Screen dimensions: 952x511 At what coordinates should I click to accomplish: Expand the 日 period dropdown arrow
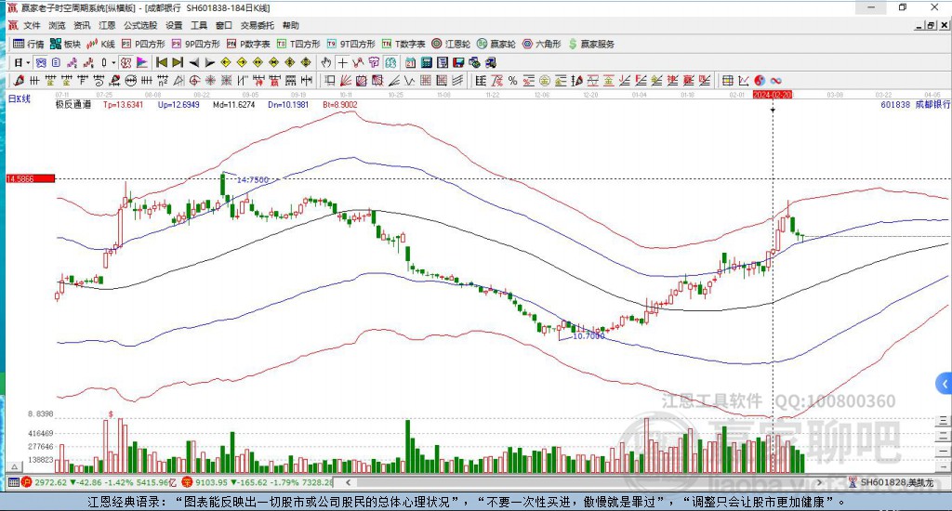(x=28, y=62)
